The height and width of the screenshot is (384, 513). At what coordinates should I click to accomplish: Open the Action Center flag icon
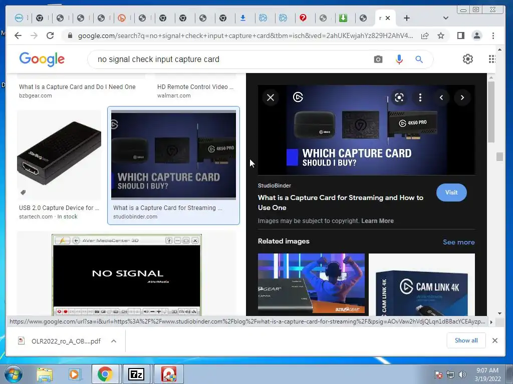[x=438, y=374]
